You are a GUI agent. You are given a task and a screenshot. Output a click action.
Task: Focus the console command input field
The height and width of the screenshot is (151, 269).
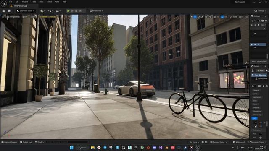click(x=67, y=142)
